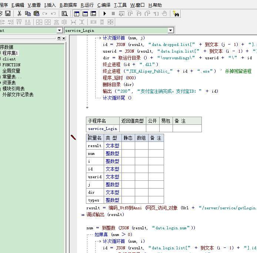
Task: Click the Step Over braces icon
Action: [130, 14]
